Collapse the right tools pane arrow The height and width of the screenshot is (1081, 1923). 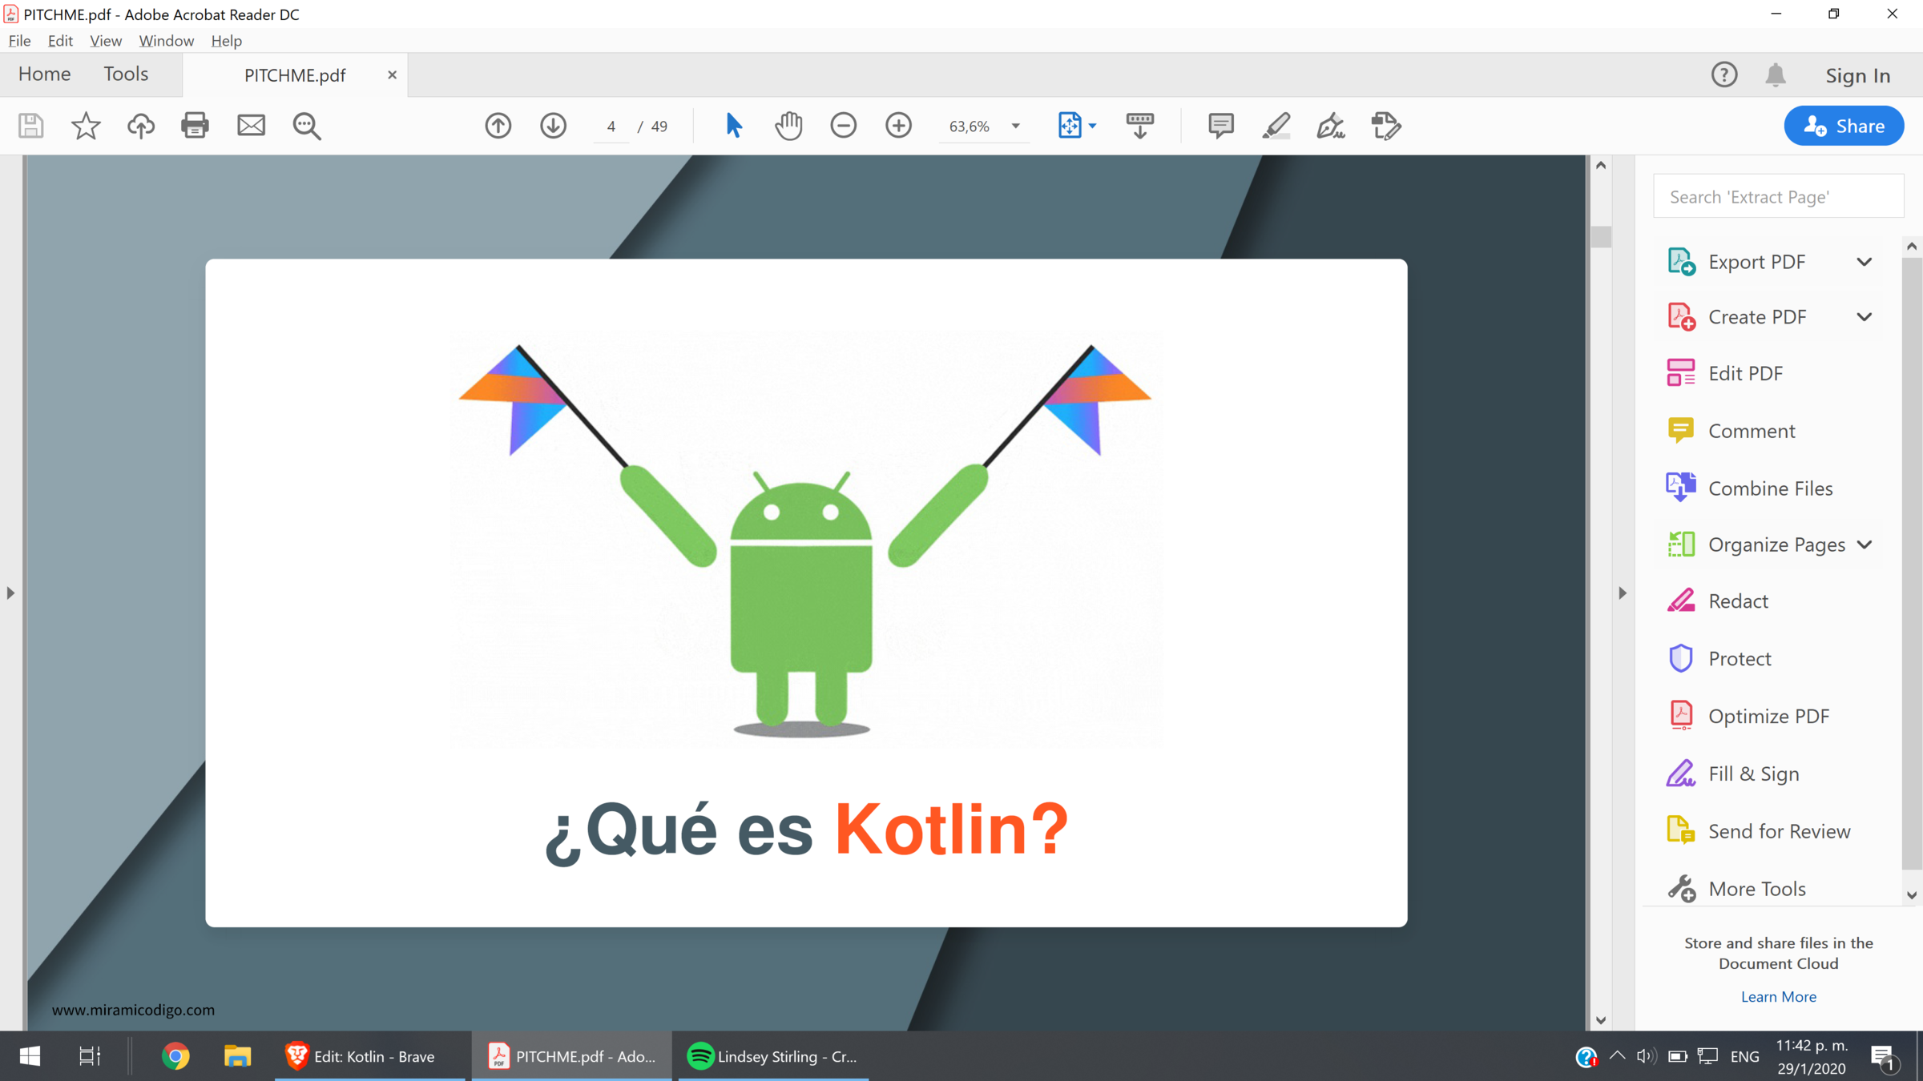pyautogui.click(x=1623, y=593)
